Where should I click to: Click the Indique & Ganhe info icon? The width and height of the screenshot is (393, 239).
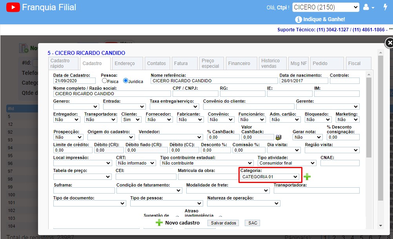(x=298, y=19)
